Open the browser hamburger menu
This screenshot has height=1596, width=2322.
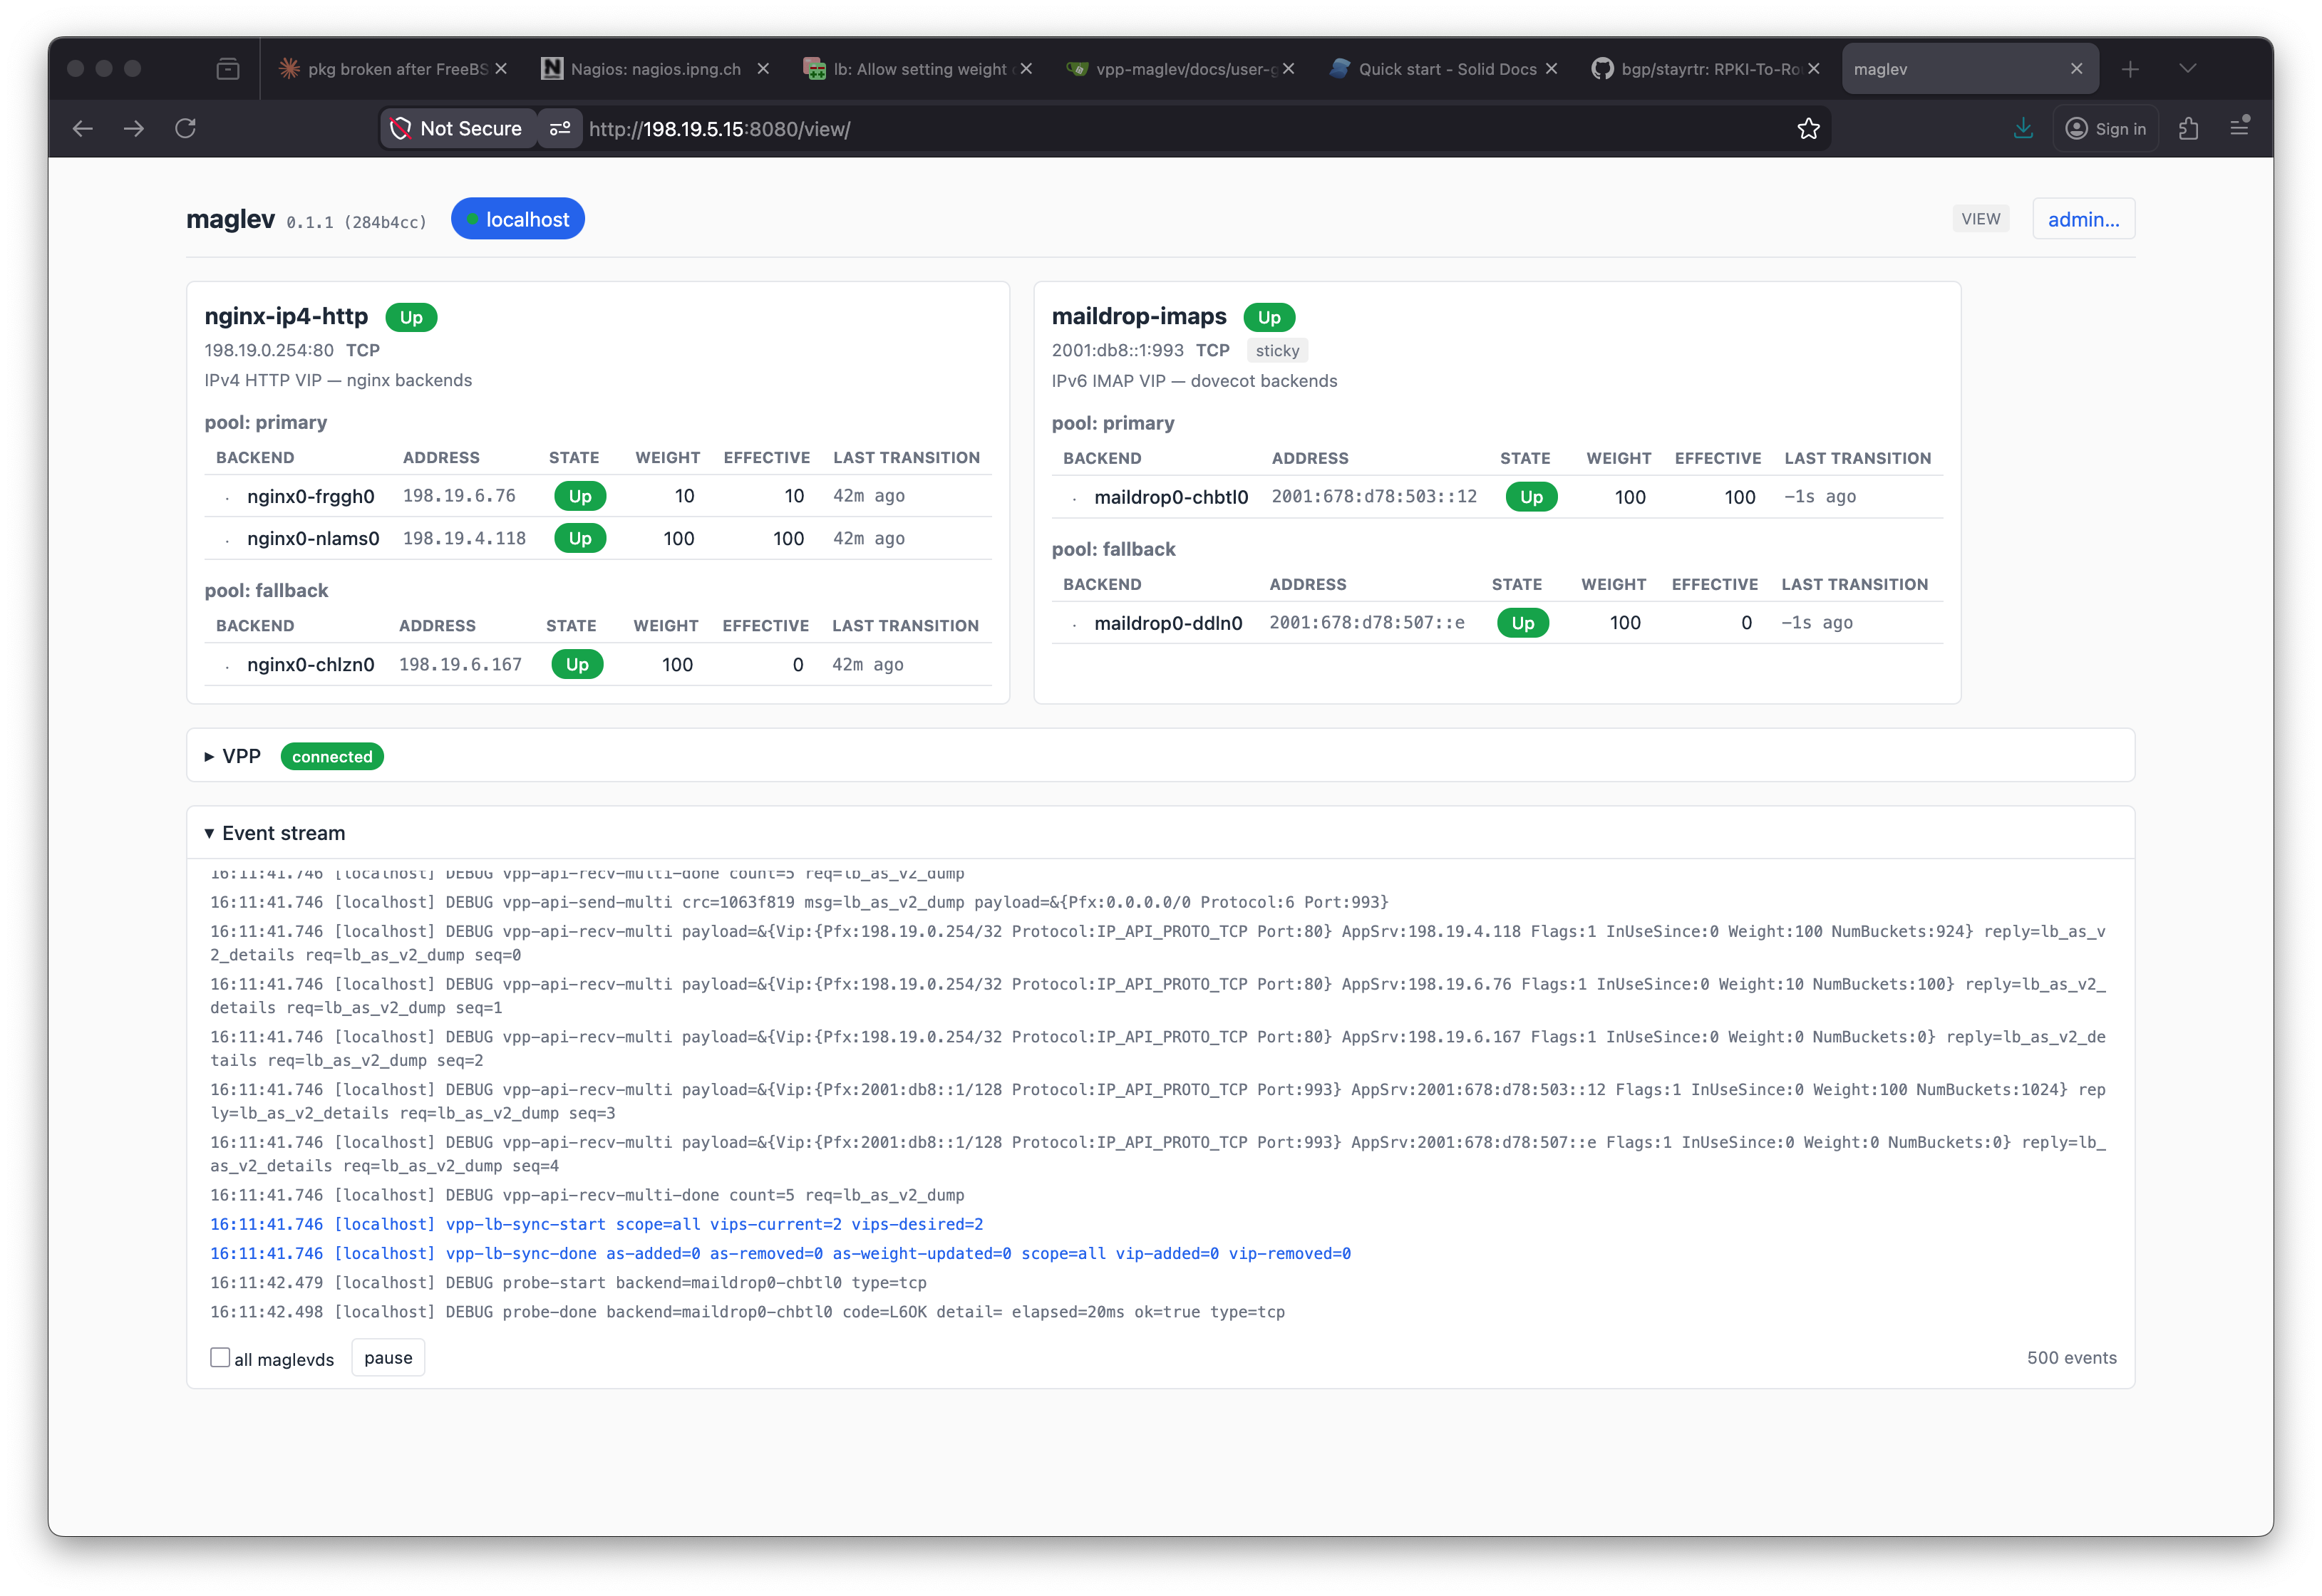2239,127
